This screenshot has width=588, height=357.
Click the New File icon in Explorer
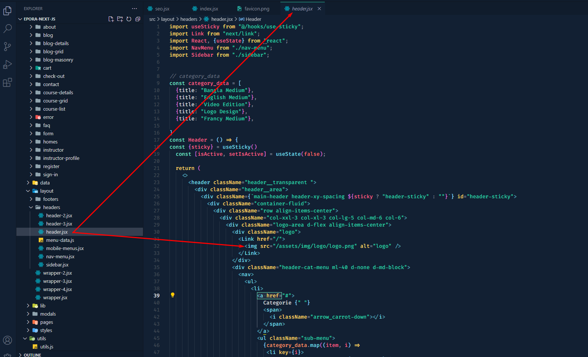111,19
